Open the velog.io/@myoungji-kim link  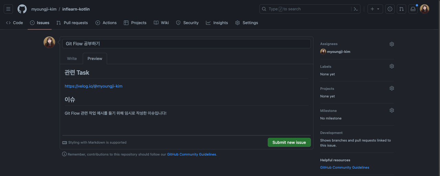point(93,86)
